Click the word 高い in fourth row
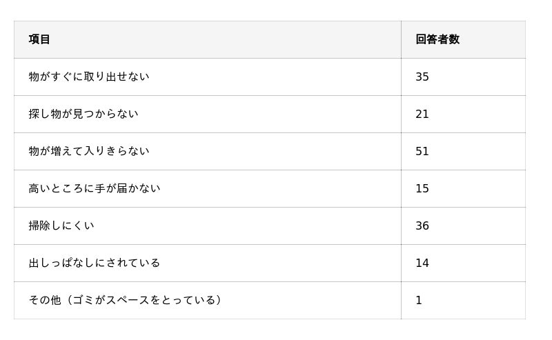This screenshot has width=552, height=340. coord(40,188)
